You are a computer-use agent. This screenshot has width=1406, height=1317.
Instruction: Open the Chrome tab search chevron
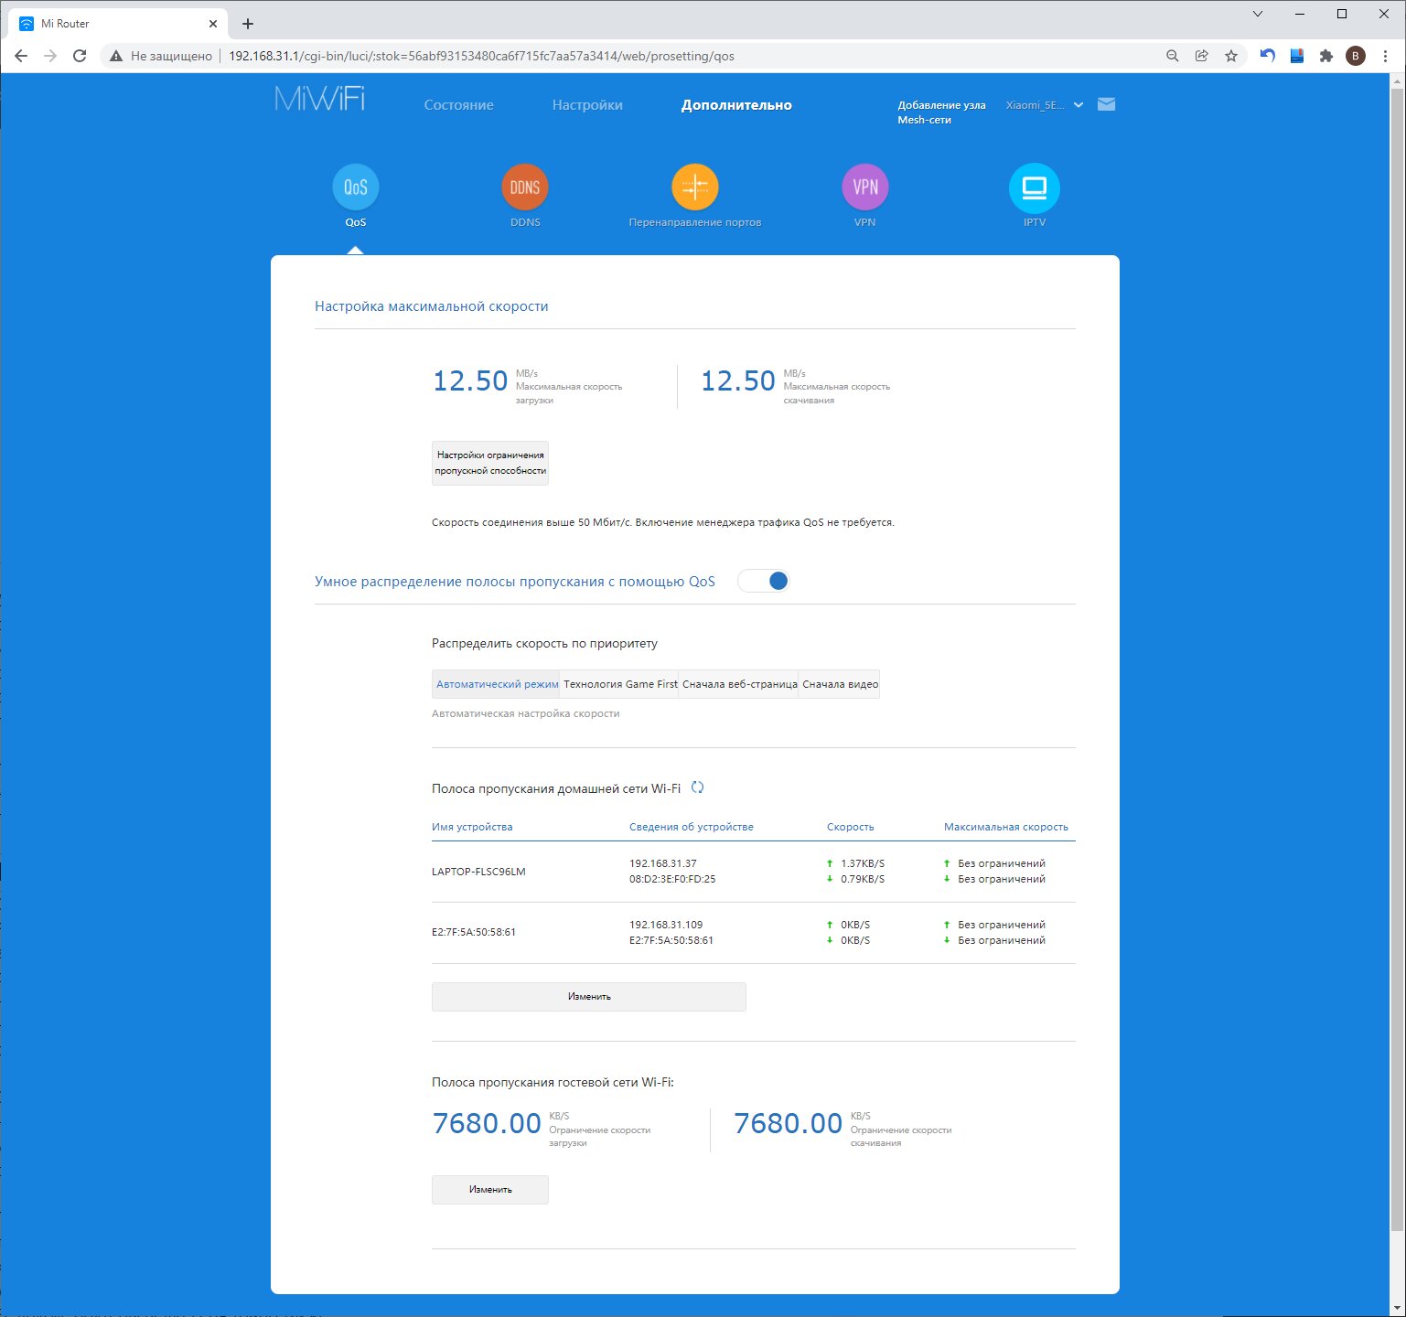click(x=1258, y=14)
